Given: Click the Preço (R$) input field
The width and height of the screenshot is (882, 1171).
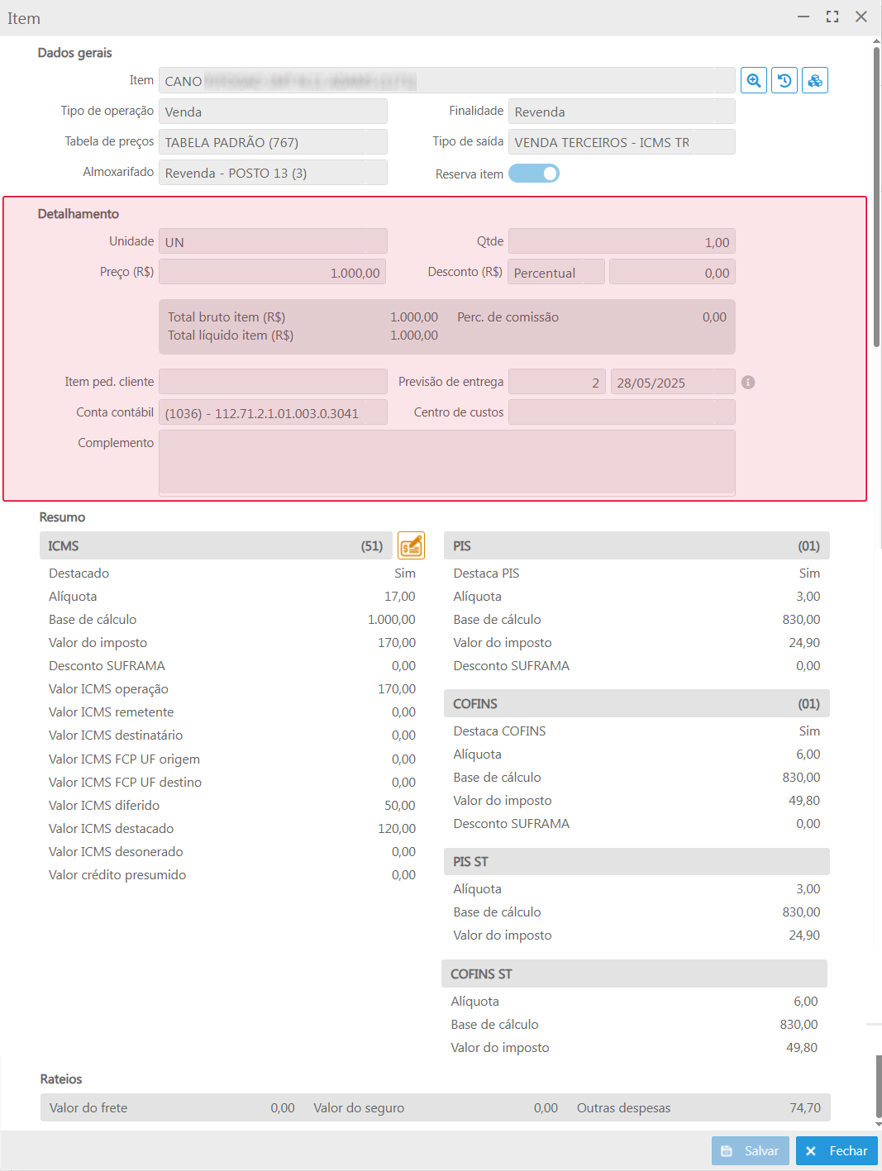Looking at the screenshot, I should (273, 273).
